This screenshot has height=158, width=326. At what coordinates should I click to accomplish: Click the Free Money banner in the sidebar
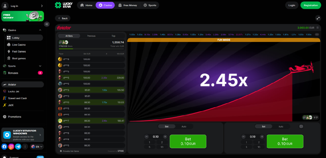pos(23,16)
